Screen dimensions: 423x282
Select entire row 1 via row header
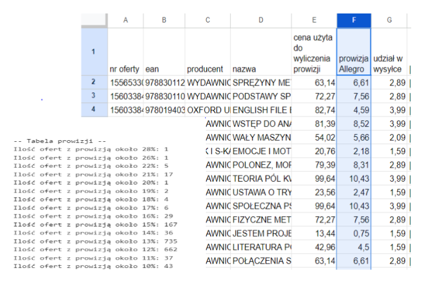point(94,51)
